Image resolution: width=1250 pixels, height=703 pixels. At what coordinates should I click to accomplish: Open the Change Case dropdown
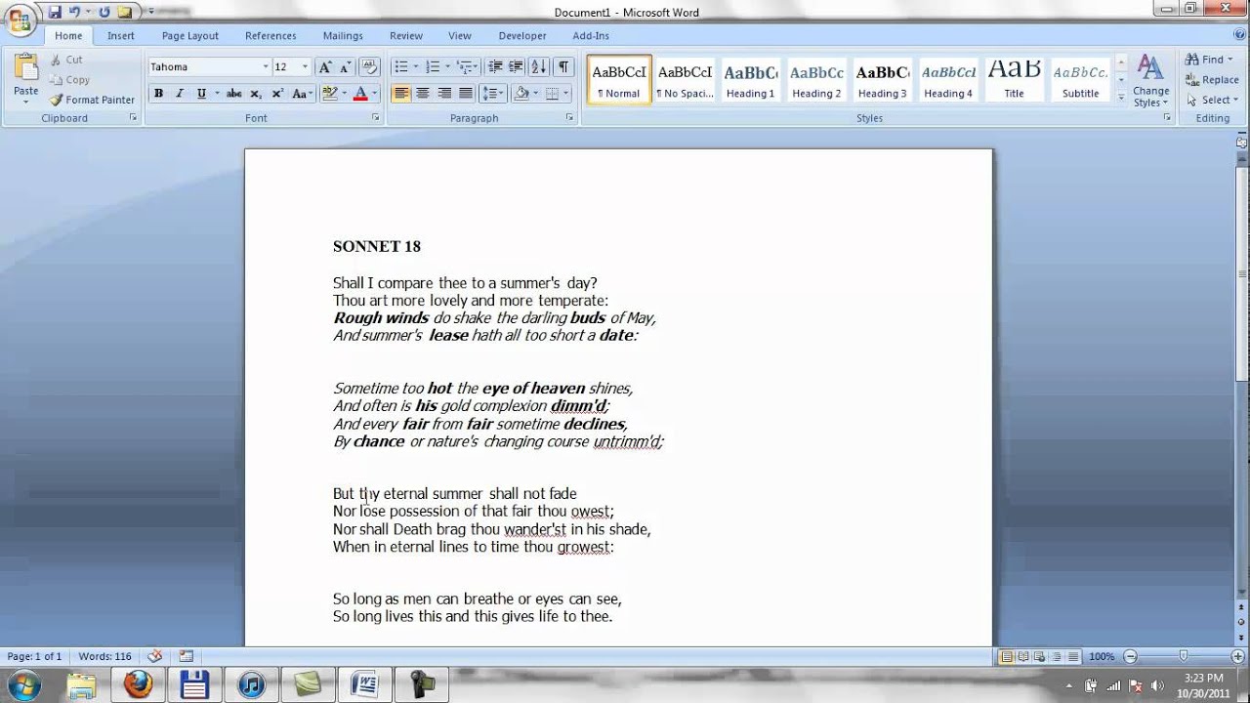coord(303,94)
